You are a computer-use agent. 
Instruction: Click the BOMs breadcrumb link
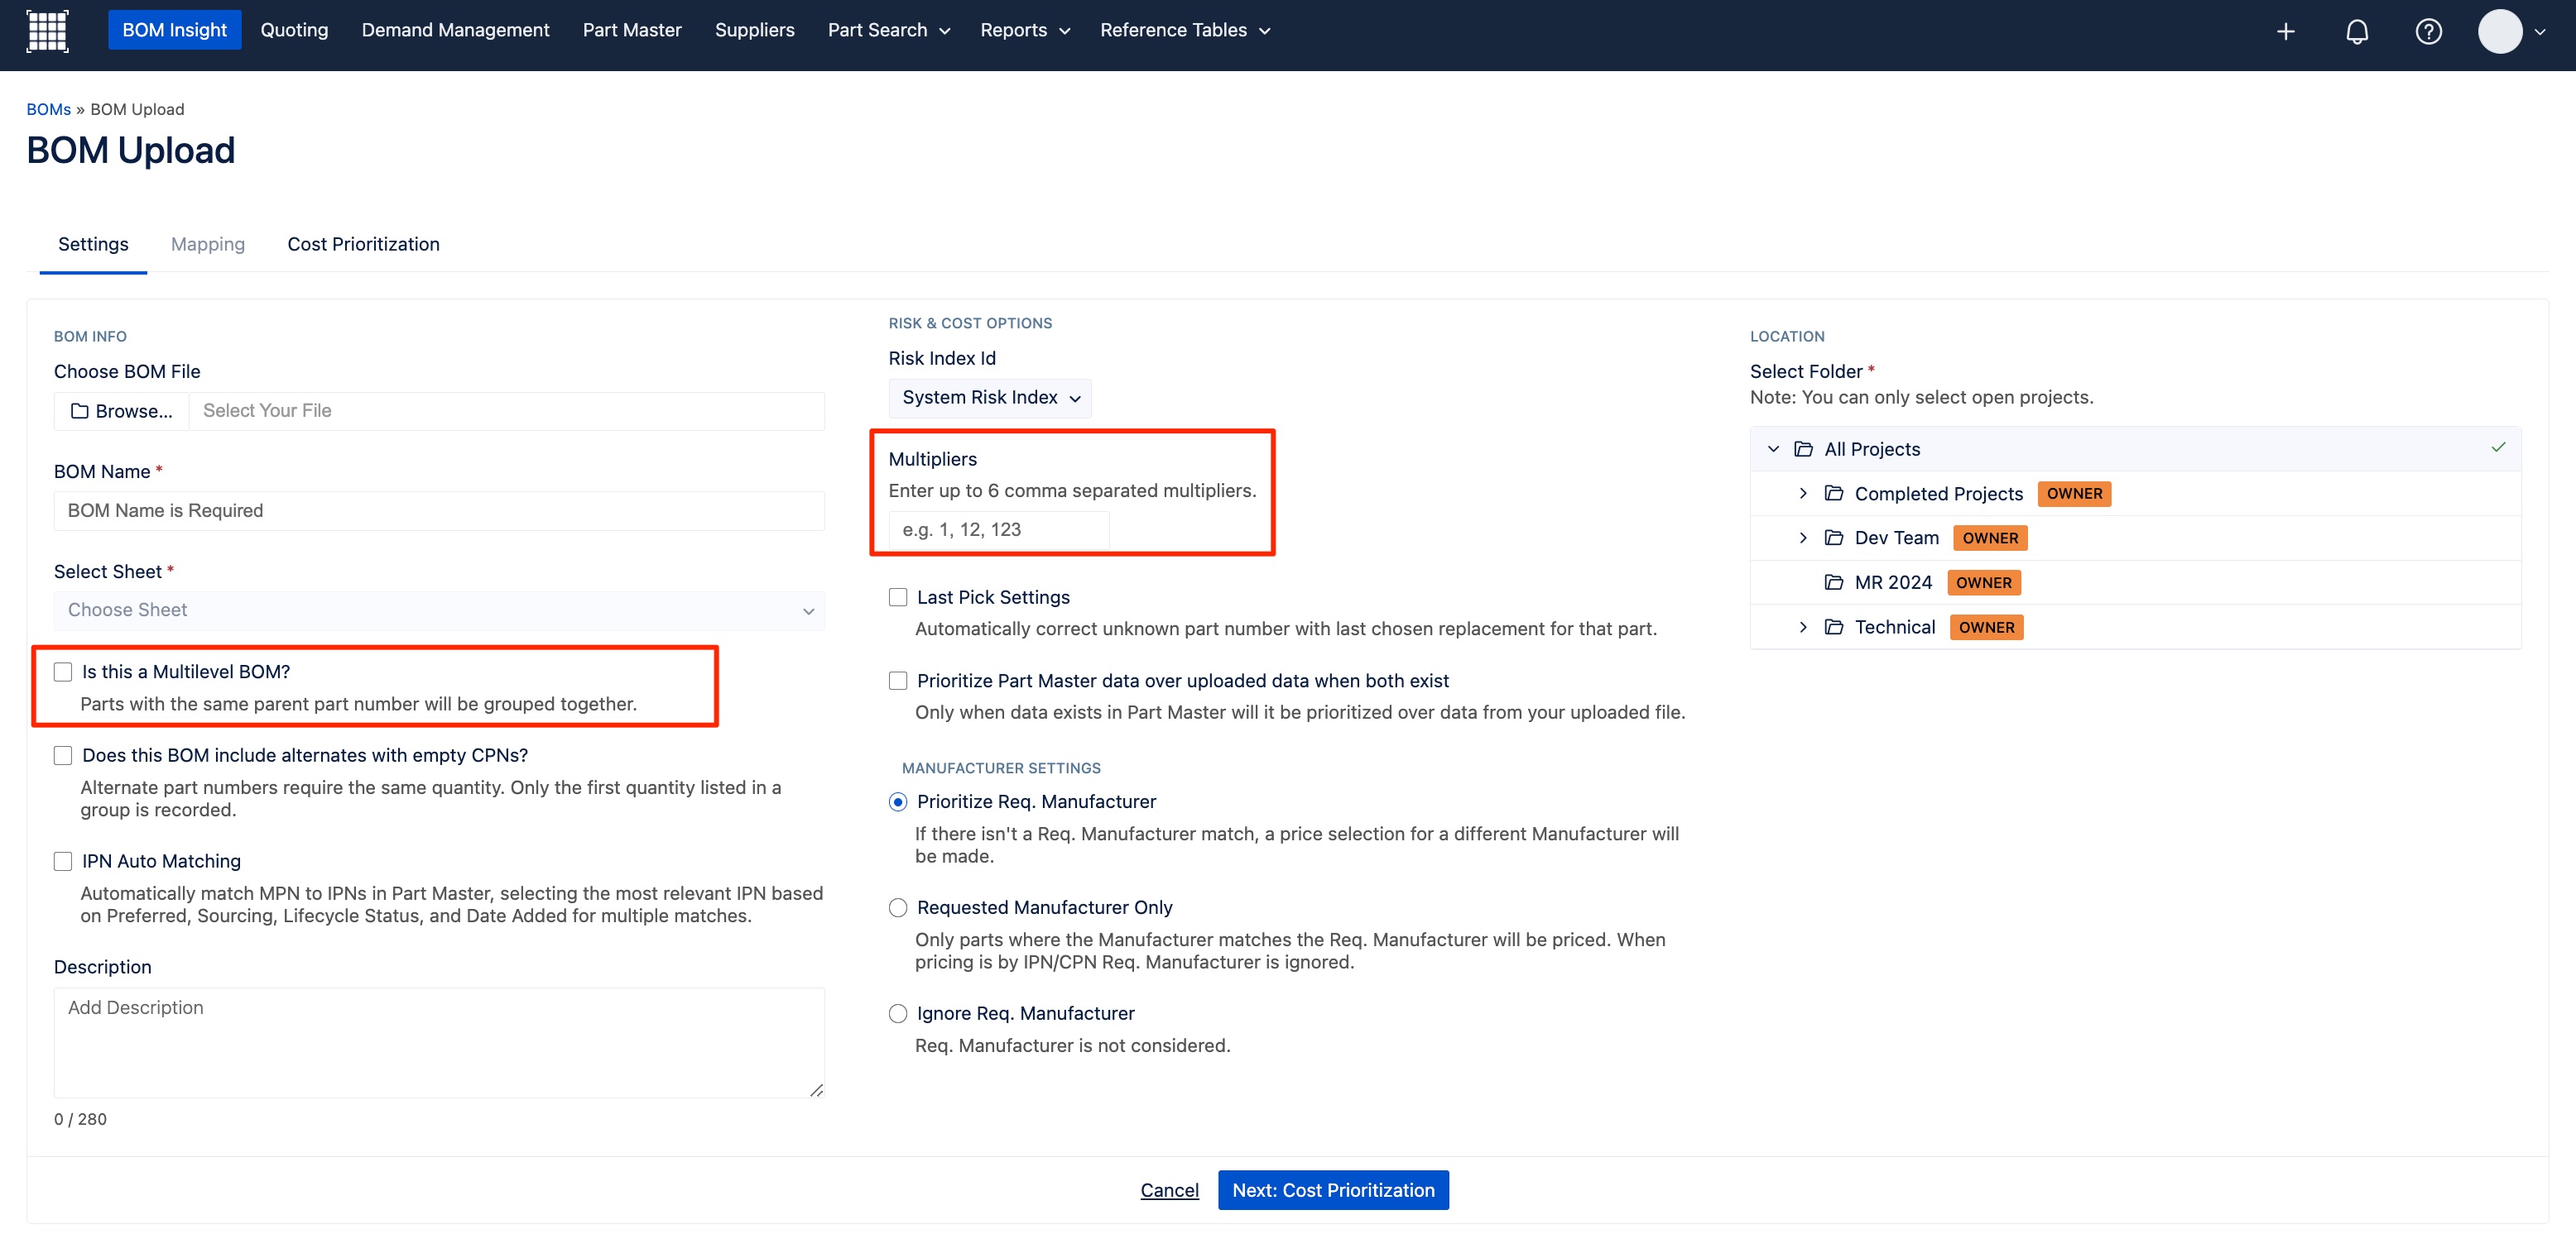(48, 109)
